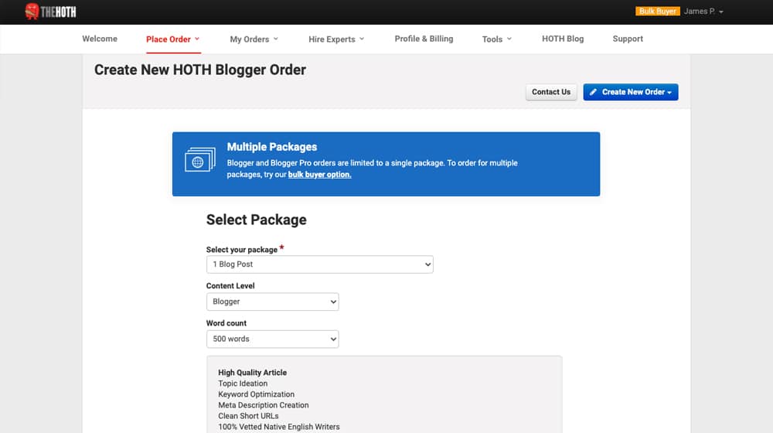Screen dimensions: 773x433
Task: Click the High Quality Article text
Action: pyautogui.click(x=253, y=373)
